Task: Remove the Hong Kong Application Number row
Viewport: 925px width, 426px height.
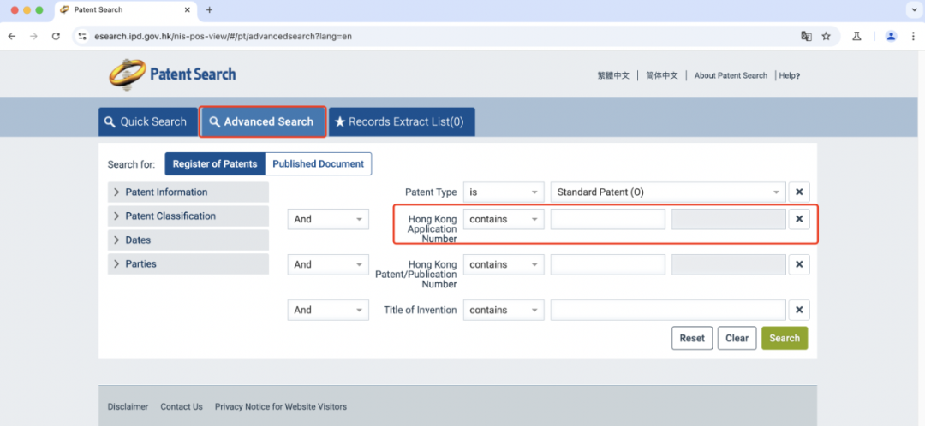Action: 798,219
